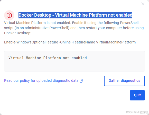
Task: Click the paragraph starting 'Virtual Machine Platform is not enabled'
Action: (74, 28)
